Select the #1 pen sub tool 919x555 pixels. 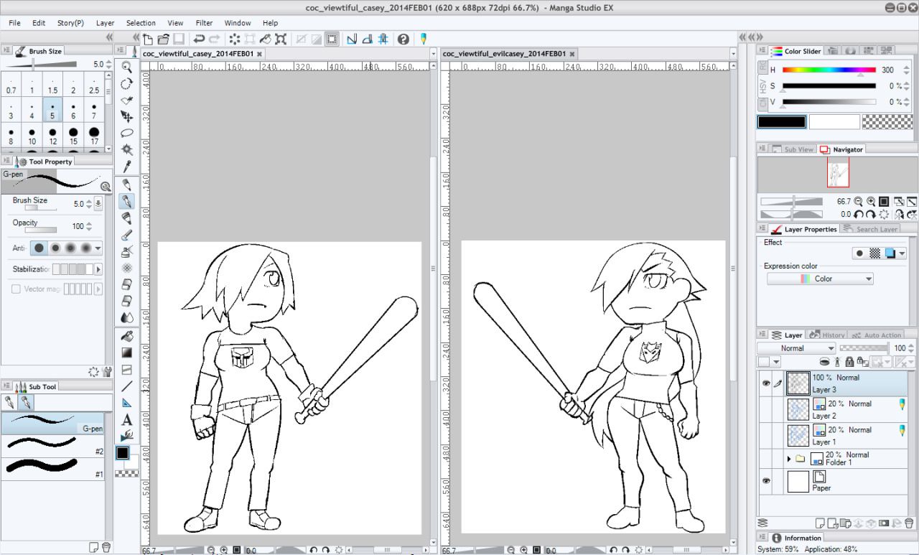(52, 468)
